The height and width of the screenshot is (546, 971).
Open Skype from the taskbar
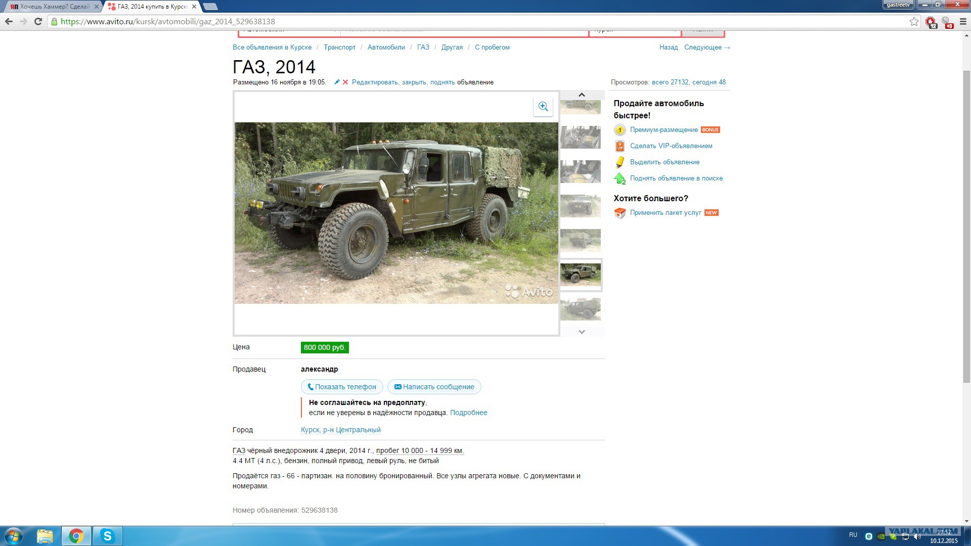(108, 536)
